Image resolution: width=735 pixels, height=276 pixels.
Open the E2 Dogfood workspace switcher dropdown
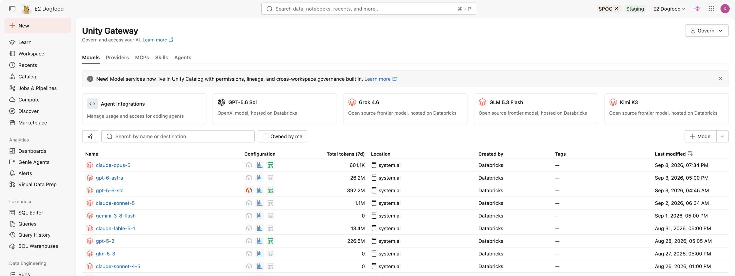click(x=669, y=9)
